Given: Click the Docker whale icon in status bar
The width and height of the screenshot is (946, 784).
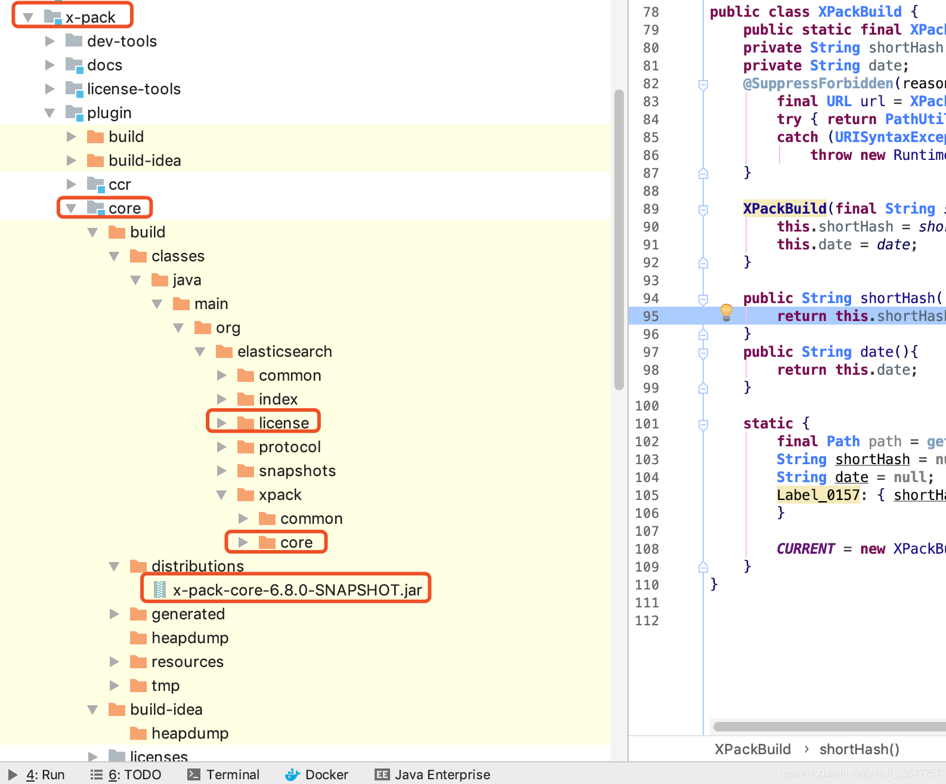Looking at the screenshot, I should [x=292, y=774].
